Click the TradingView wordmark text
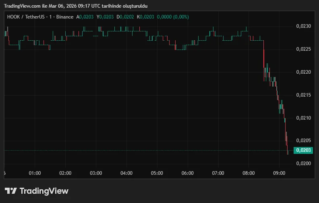Image resolution: width=319 pixels, height=203 pixels. 44,191
